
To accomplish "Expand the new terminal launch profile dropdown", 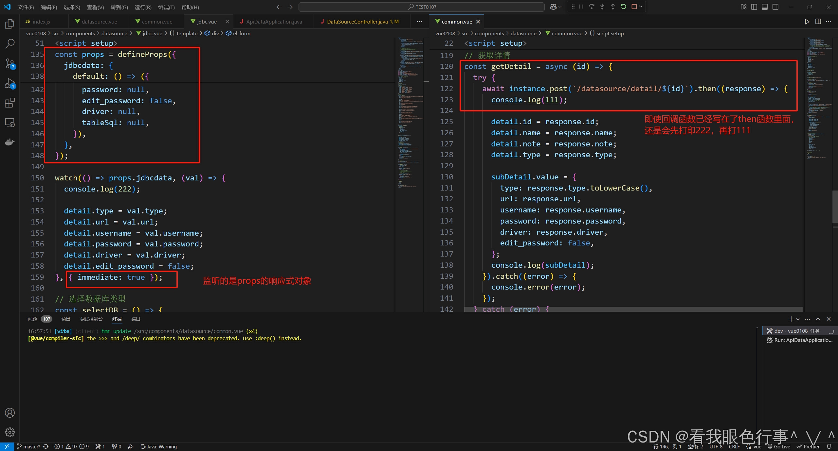I will pyautogui.click(x=798, y=319).
